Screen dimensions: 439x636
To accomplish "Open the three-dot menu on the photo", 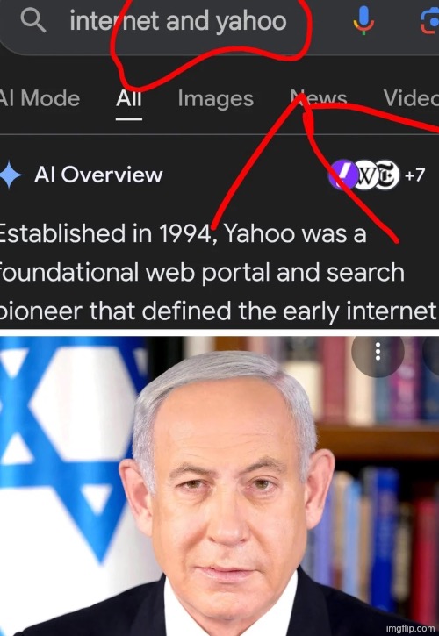I will point(378,351).
